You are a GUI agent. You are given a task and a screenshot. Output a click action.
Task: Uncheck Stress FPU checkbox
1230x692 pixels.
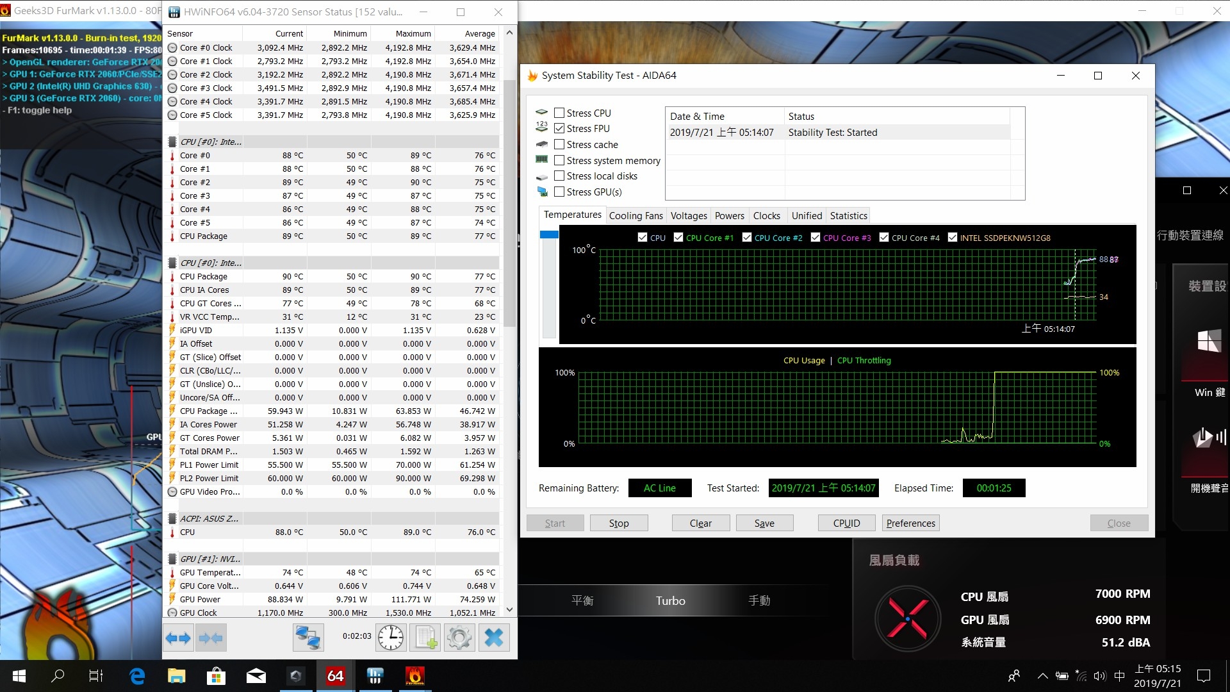pyautogui.click(x=559, y=128)
